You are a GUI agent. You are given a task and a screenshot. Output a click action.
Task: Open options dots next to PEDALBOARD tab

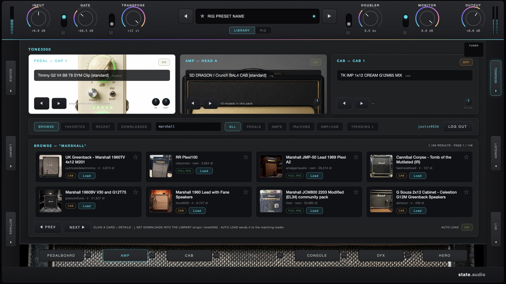click(88, 255)
